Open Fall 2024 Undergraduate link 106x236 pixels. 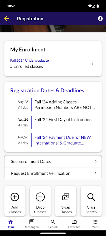(29, 60)
